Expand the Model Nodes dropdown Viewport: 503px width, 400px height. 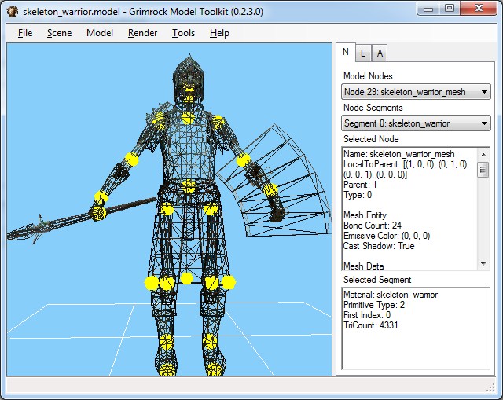pos(416,92)
